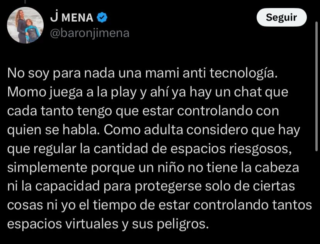Click the line starting 'cosas ni yo el tiempo'
This screenshot has height=244, width=320.
[160, 205]
